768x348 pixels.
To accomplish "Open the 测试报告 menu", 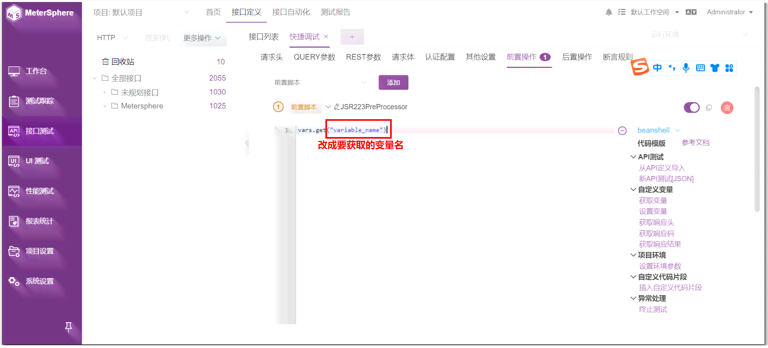I will click(335, 12).
